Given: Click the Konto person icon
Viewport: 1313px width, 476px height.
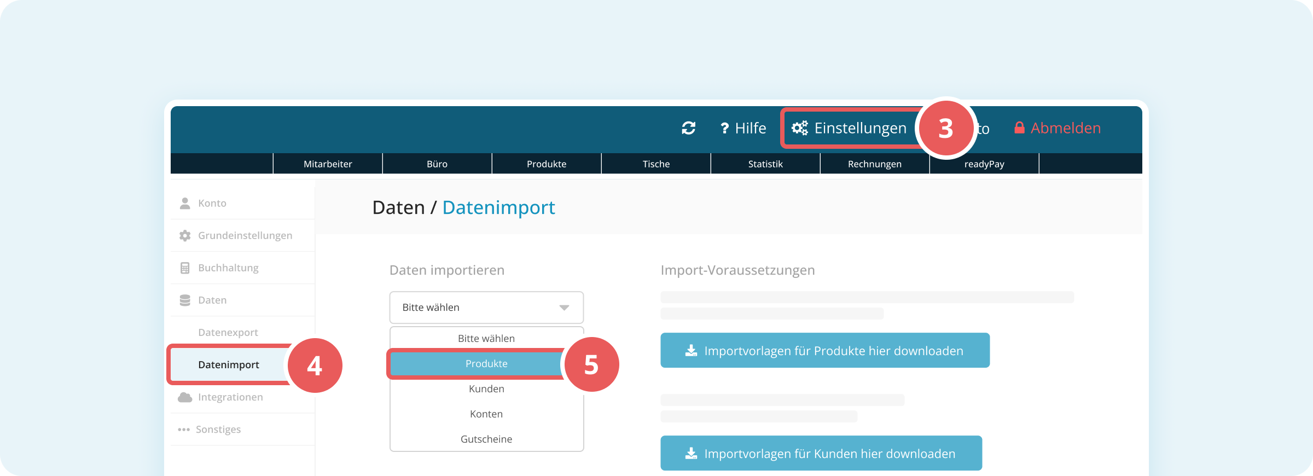Looking at the screenshot, I should (x=185, y=203).
